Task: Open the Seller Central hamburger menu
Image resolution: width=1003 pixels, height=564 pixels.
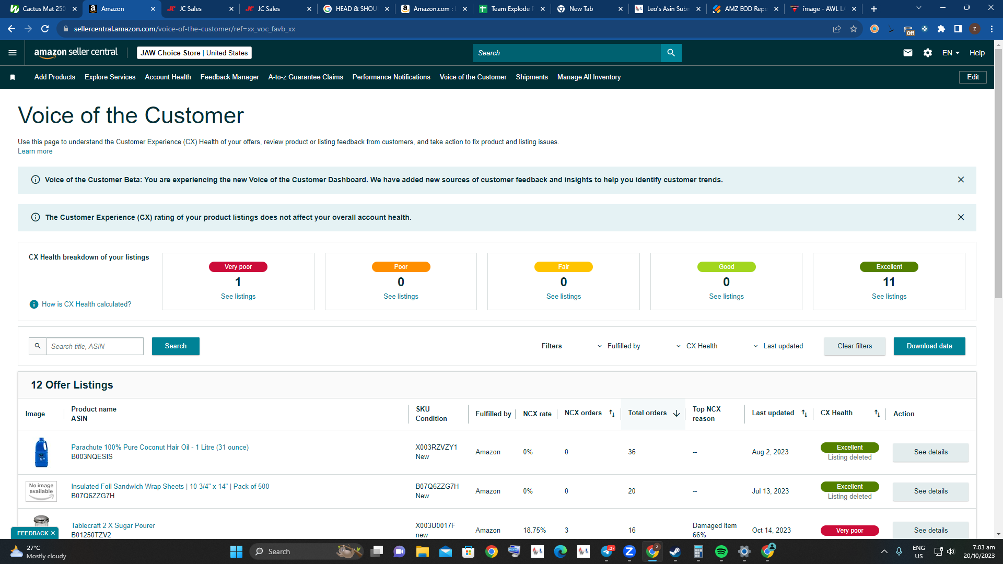Action: point(13,53)
